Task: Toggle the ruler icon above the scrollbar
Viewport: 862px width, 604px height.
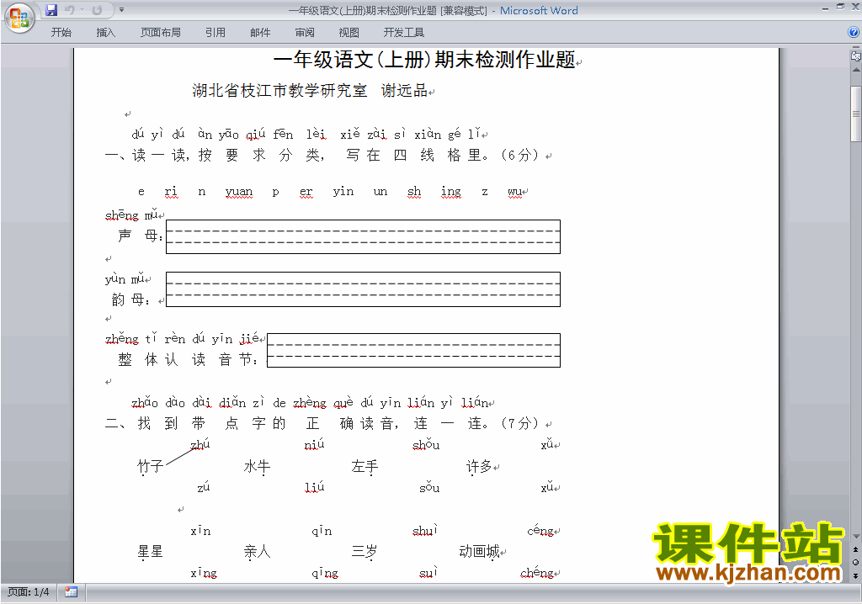Action: [x=856, y=56]
